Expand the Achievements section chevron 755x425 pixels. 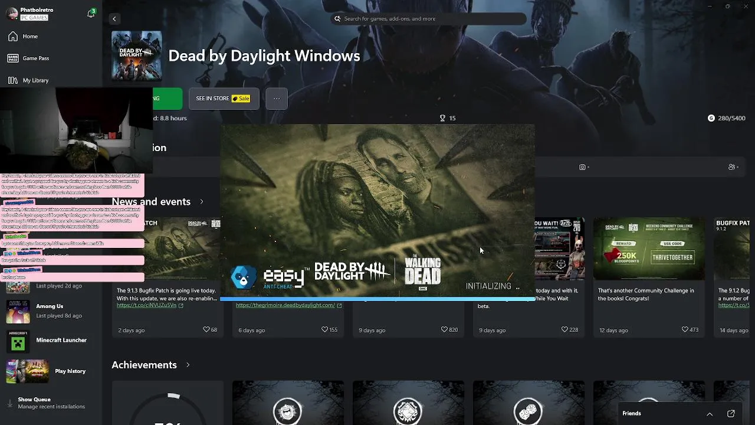[188, 365]
